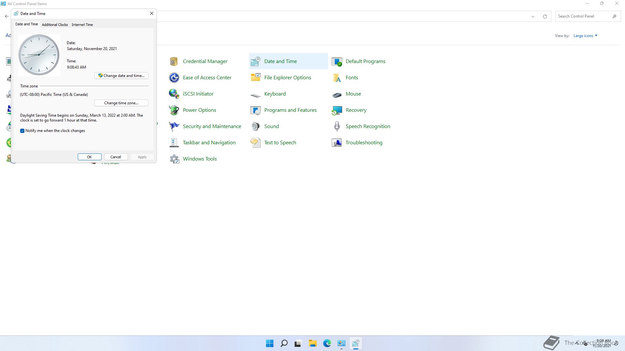This screenshot has width=625, height=351.
Task: Click the analog clock face in the dialog
Action: click(39, 55)
